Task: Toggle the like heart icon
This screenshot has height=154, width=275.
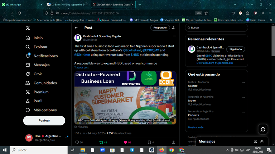Action: (x=125, y=142)
